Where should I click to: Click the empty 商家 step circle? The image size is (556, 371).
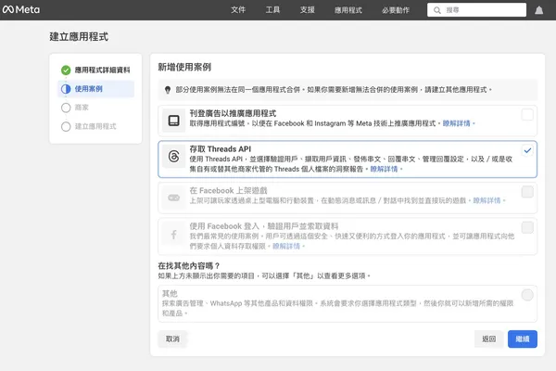[x=66, y=108]
